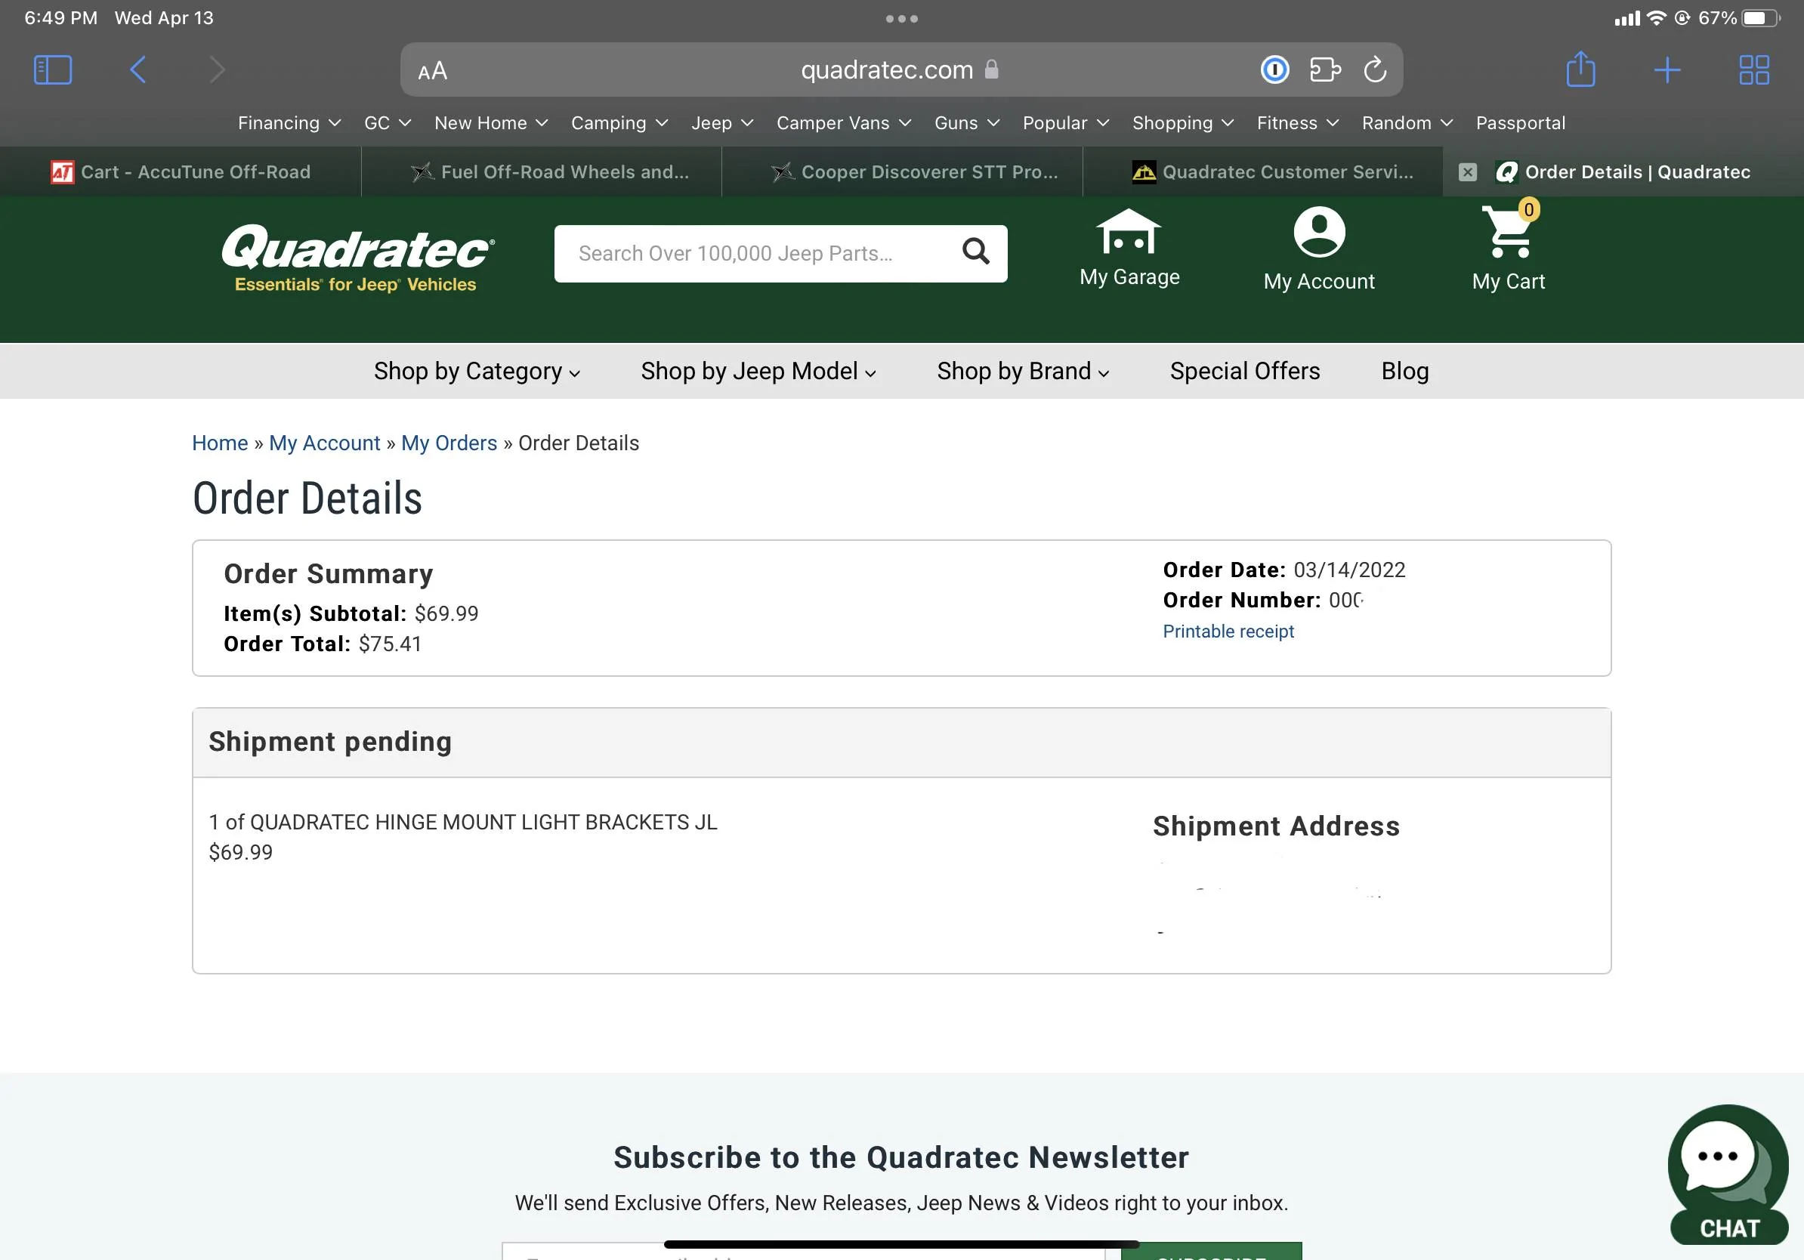Screen dimensions: 1804x1260
Task: Close the Order Details tab
Action: point(1467,172)
